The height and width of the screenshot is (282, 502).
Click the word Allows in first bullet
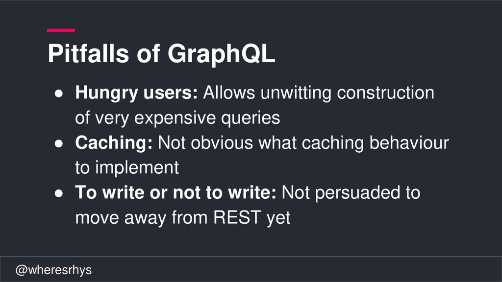[229, 93]
